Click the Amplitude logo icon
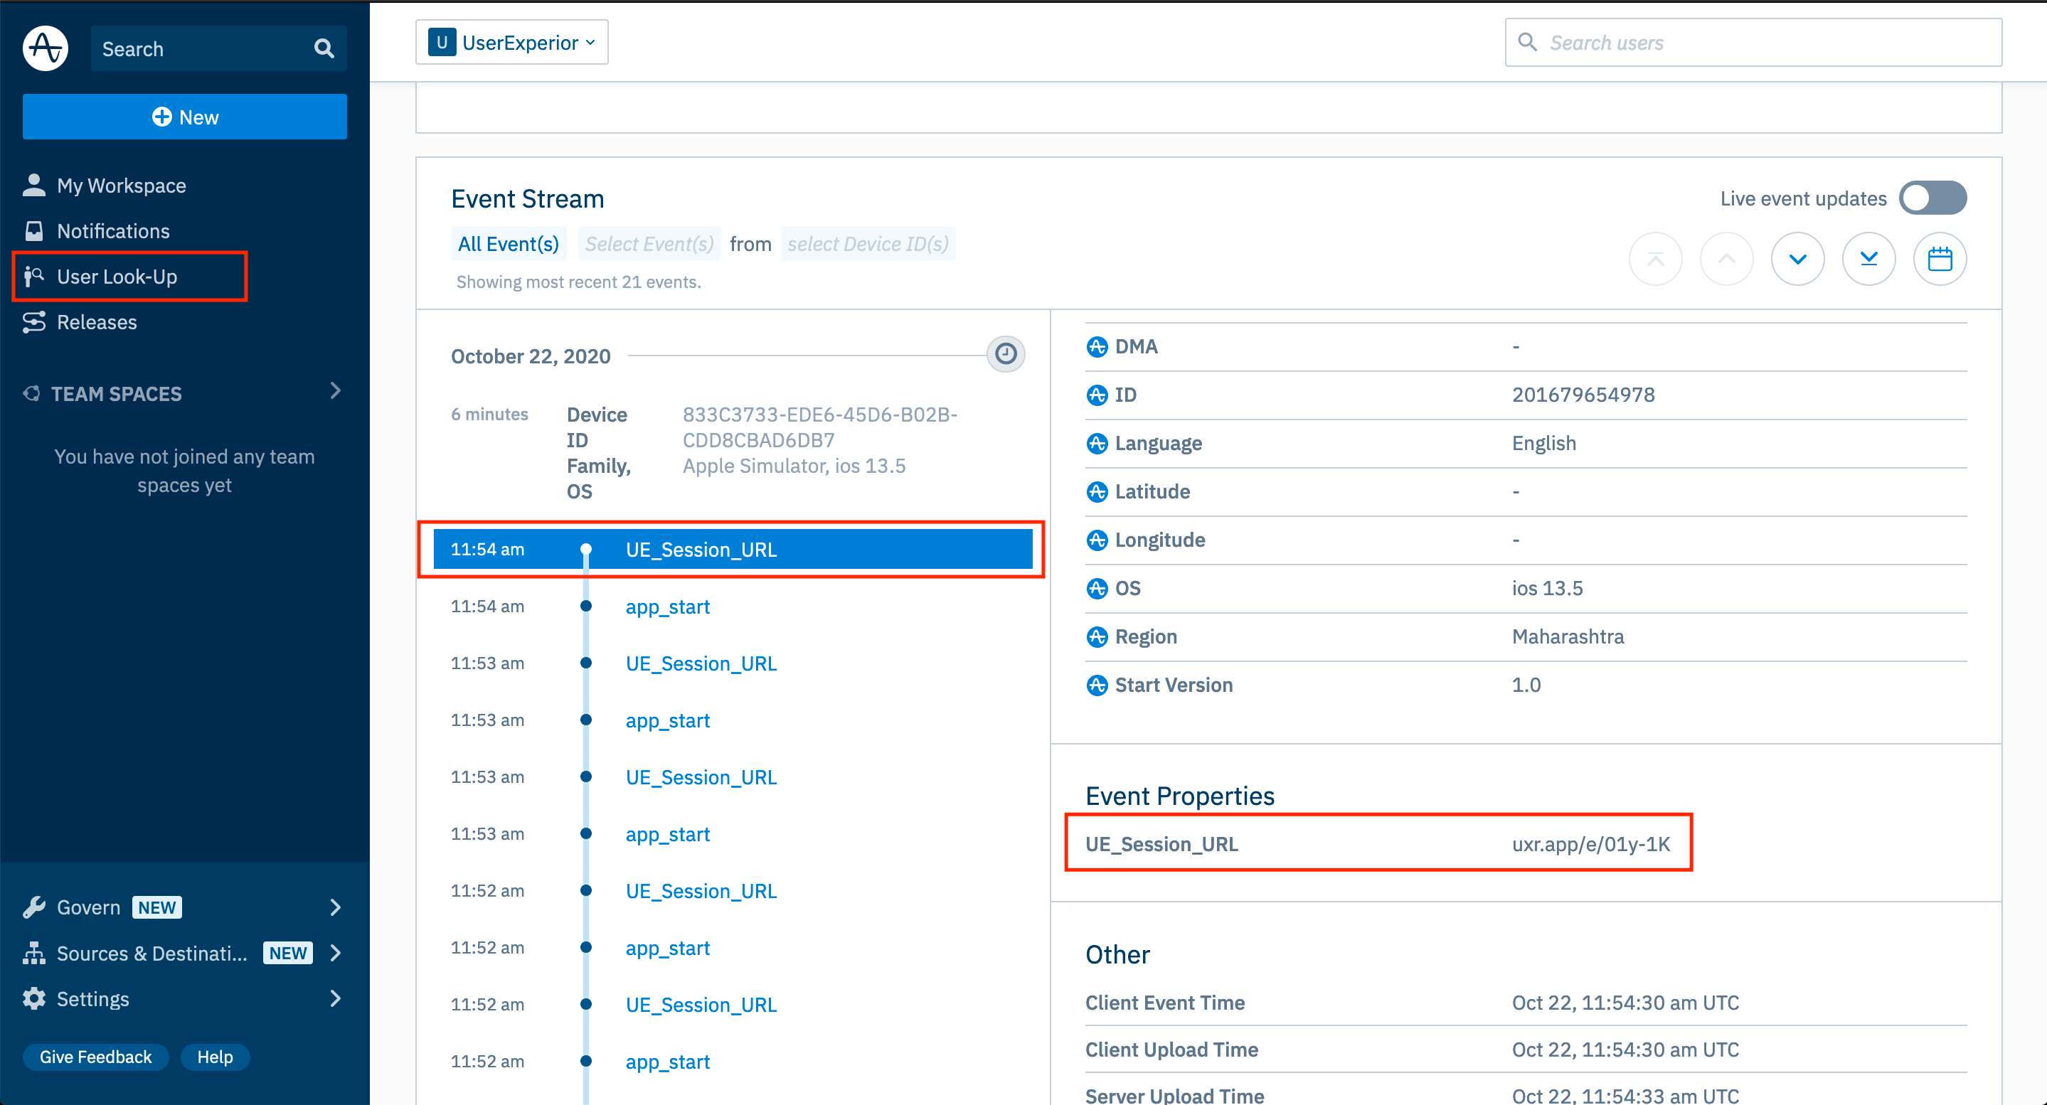The width and height of the screenshot is (2047, 1105). (x=46, y=48)
